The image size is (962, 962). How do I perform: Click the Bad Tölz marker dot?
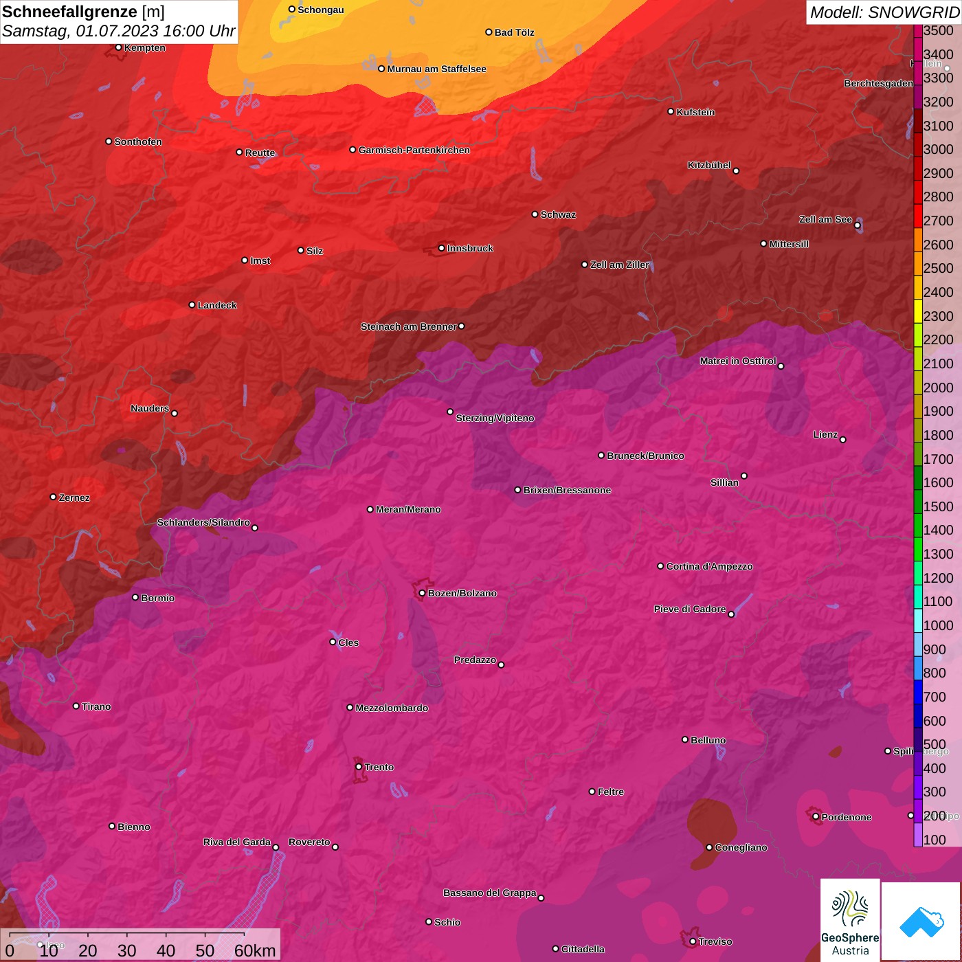pos(489,32)
